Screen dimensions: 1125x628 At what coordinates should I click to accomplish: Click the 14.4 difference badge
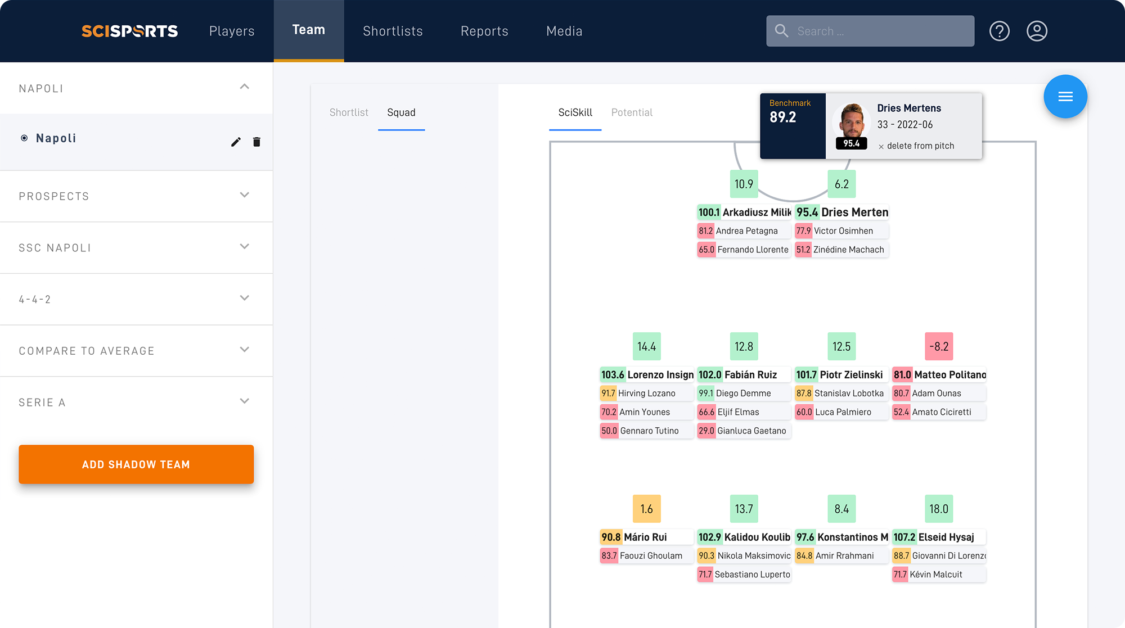tap(646, 346)
